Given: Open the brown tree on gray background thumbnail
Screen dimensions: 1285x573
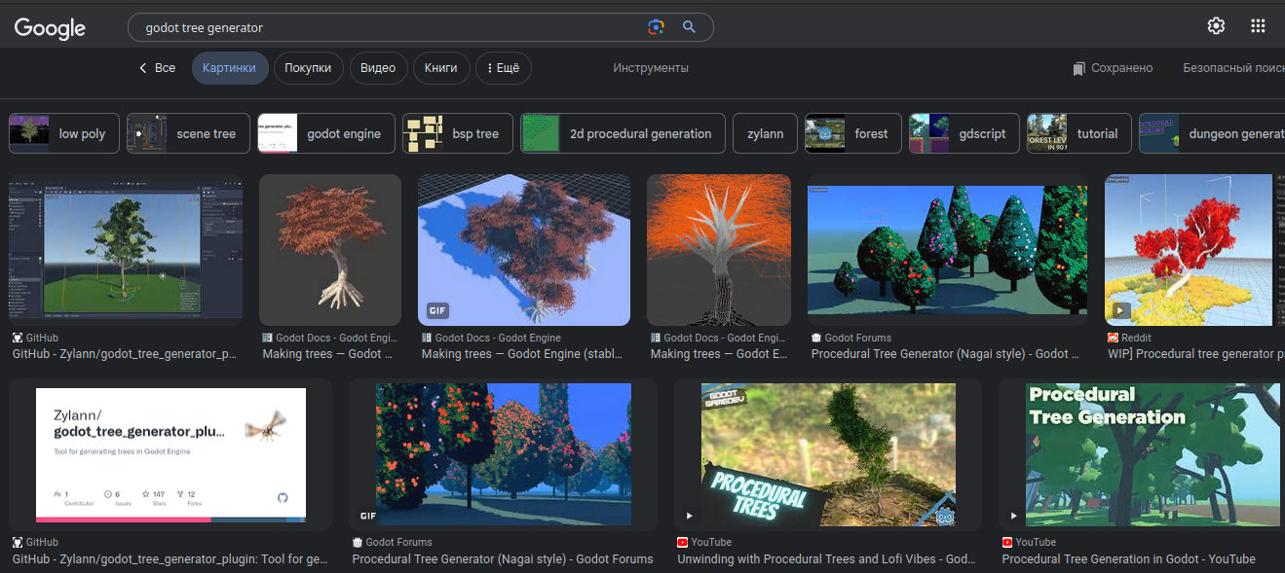Looking at the screenshot, I should [330, 250].
